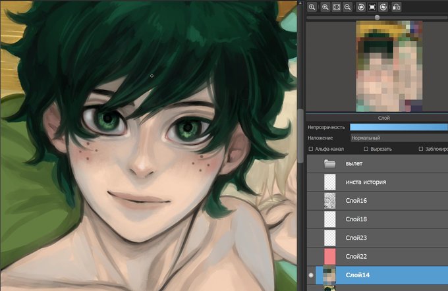Screen dimensions: 448x291
Task: Select the вылет folder layer
Action: tap(378, 164)
